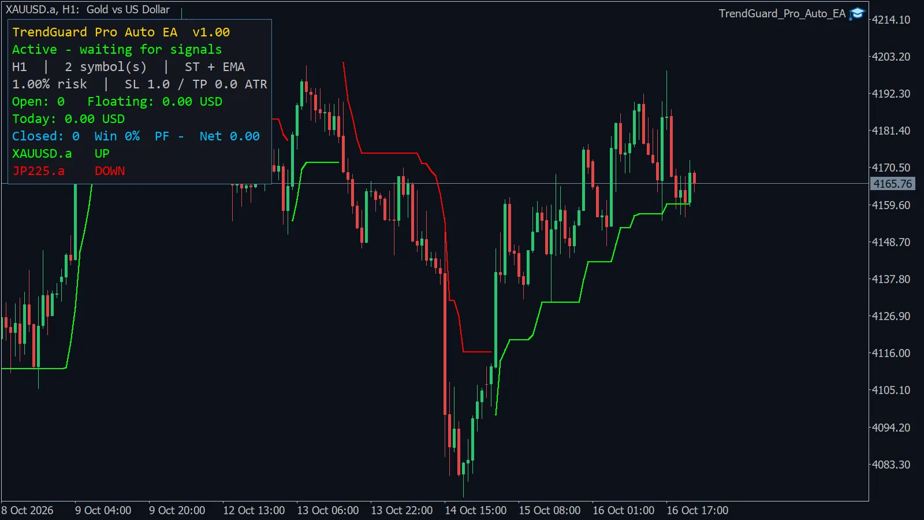Image resolution: width=924 pixels, height=520 pixels.
Task: Click the XAUUSD.a UP trend row
Action: (x=61, y=154)
